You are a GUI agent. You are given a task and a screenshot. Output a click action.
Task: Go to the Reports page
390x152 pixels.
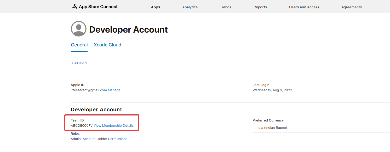(260, 7)
